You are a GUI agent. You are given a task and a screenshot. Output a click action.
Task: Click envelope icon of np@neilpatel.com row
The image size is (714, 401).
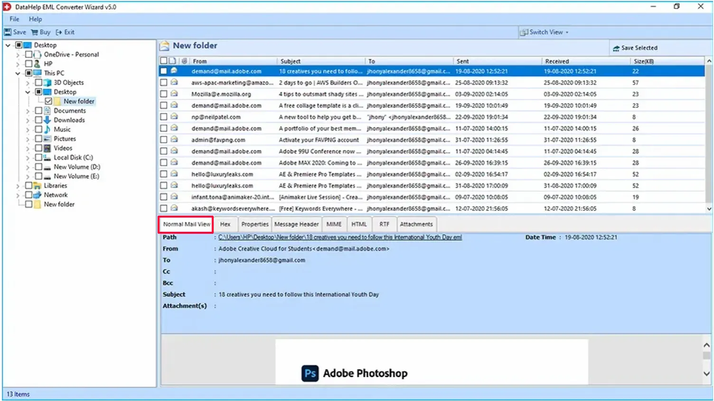tap(174, 117)
